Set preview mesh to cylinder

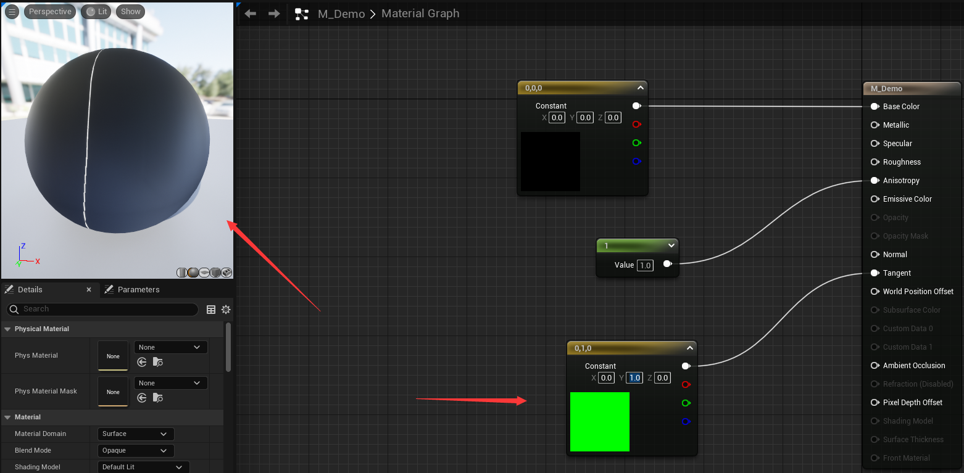182,273
